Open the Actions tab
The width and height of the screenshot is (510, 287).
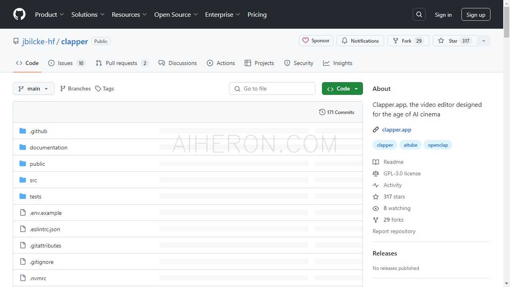coord(221,63)
